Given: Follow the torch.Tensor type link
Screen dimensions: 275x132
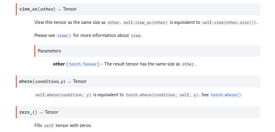Looking at the screenshot, I should 83,64.
